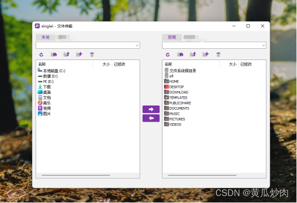Open the local path dropdown
Image resolution: width=297 pixels, height=203 pixels.
tap(137, 46)
